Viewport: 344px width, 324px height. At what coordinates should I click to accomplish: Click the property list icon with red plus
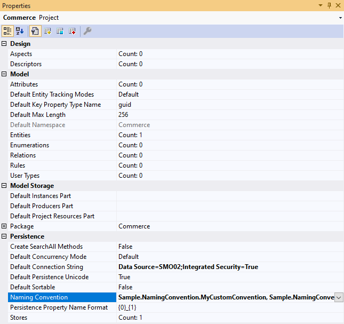point(72,31)
